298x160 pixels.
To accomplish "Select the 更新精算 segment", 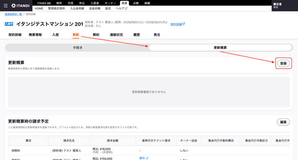I will (220, 48).
